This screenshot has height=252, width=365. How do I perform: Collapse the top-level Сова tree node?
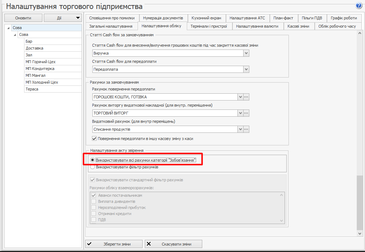tap(8, 28)
